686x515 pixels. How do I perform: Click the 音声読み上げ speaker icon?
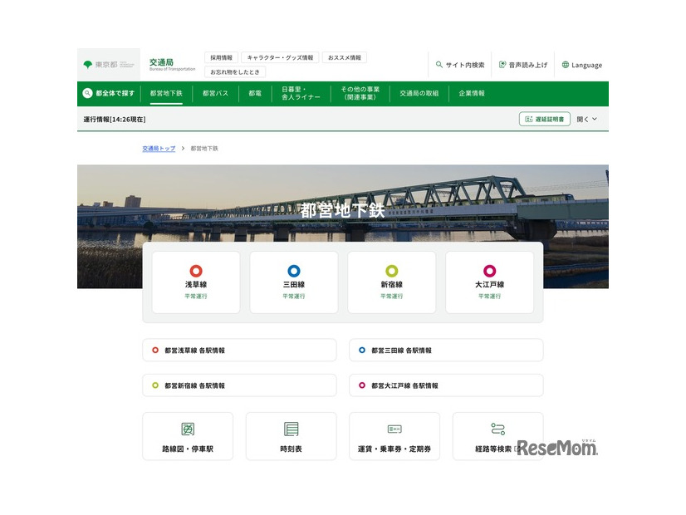click(502, 65)
